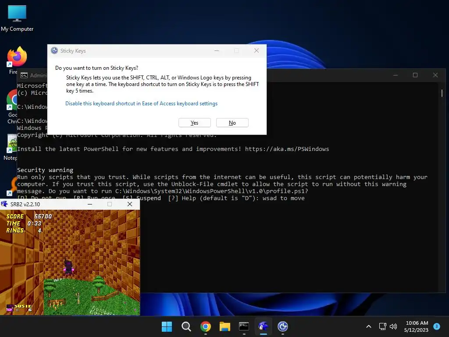Image resolution: width=449 pixels, height=337 pixels.
Task: Click No in the Sticky Keys dialog
Action: 232,123
